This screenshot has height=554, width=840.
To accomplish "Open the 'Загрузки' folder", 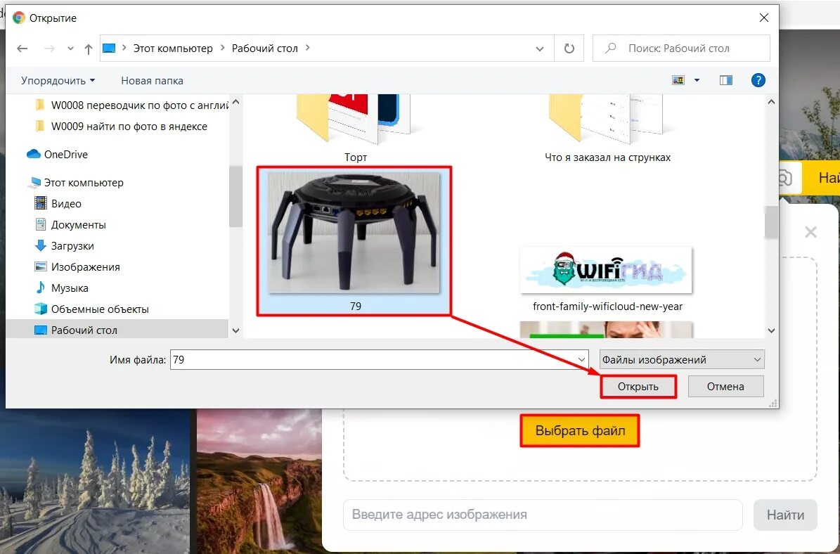I will [64, 246].
